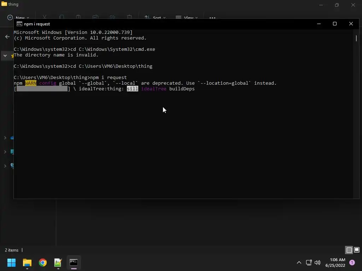The width and height of the screenshot is (362, 271).
Task: Open File Explorer from the taskbar
Action: coord(27,263)
